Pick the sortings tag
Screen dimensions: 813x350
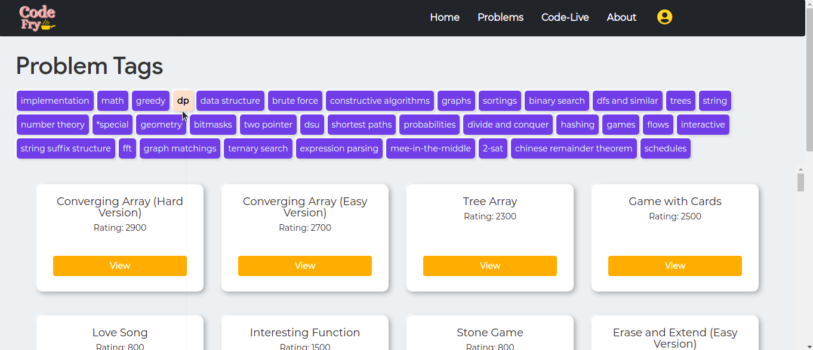[500, 101]
